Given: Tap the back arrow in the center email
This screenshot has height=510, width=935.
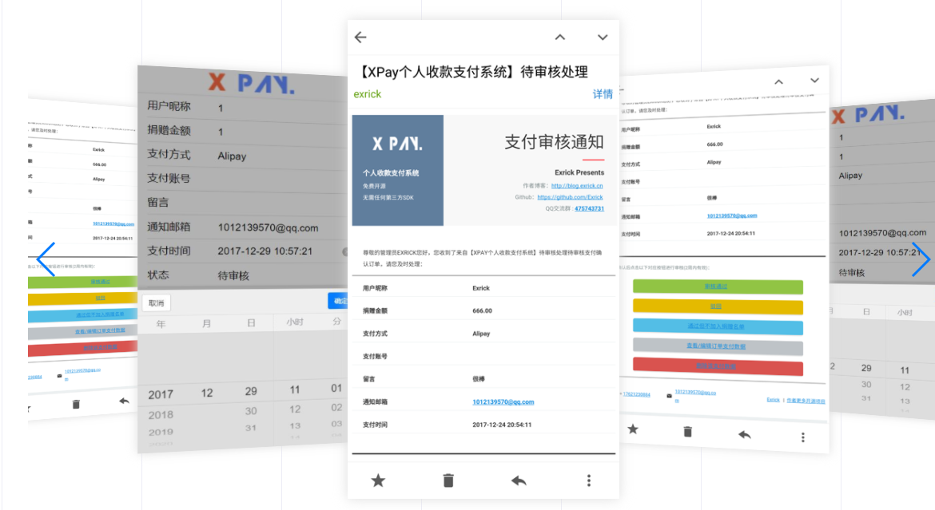Looking at the screenshot, I should point(360,38).
